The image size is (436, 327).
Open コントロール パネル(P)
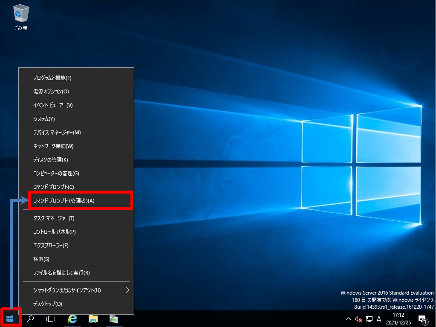(76, 232)
